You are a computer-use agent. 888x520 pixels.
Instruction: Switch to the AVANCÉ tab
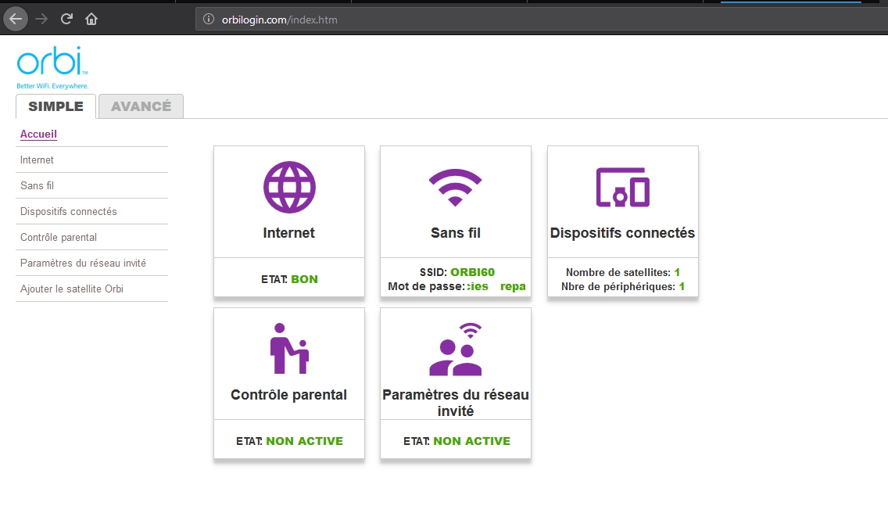pyautogui.click(x=141, y=106)
